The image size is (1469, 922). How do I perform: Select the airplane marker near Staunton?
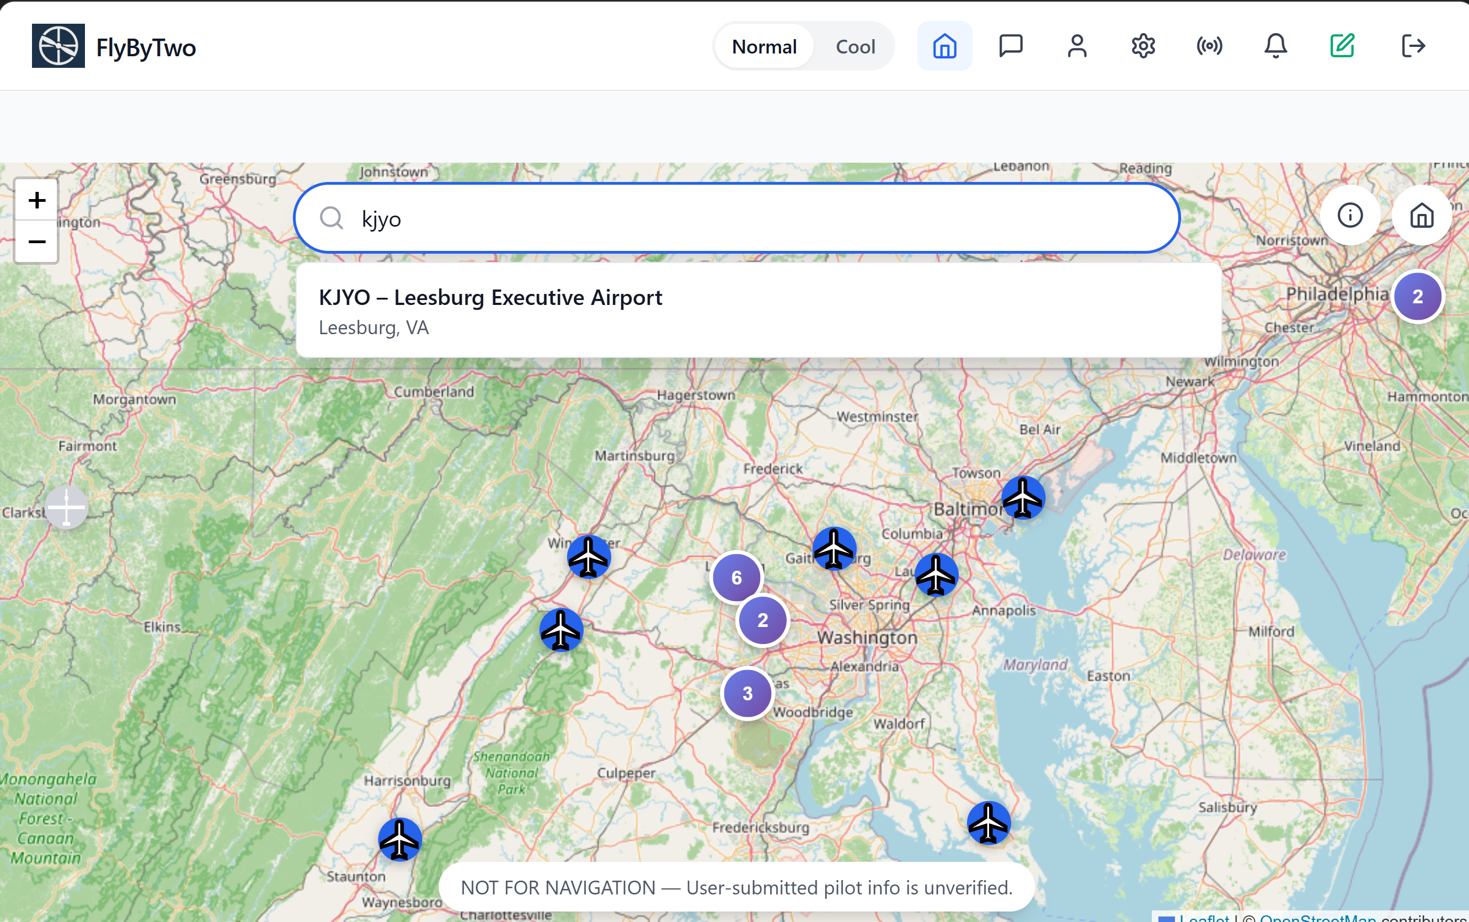[x=399, y=839]
